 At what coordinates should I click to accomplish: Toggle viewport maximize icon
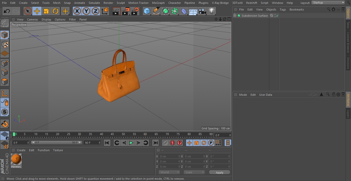click(229, 19)
